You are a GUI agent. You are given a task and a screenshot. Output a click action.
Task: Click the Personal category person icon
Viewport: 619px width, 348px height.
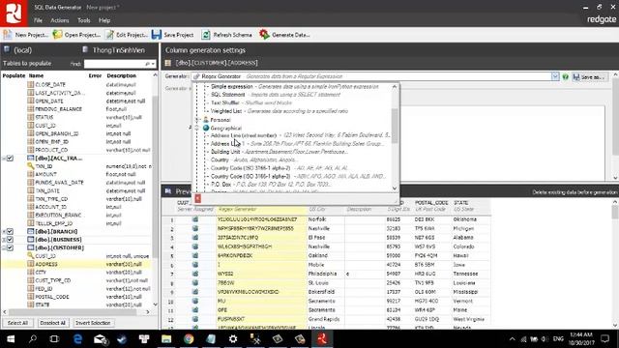coord(206,120)
